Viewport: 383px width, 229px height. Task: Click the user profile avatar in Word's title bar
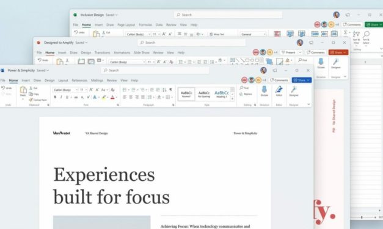click(x=263, y=71)
